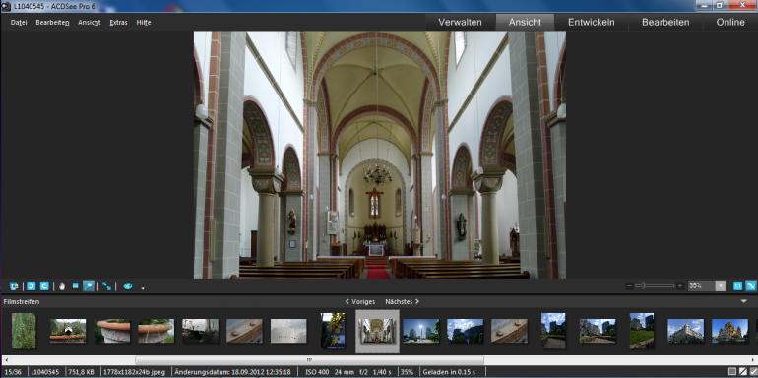Open the small toolbar options arrow
Viewport: 758px width, 378px height.
point(143,288)
